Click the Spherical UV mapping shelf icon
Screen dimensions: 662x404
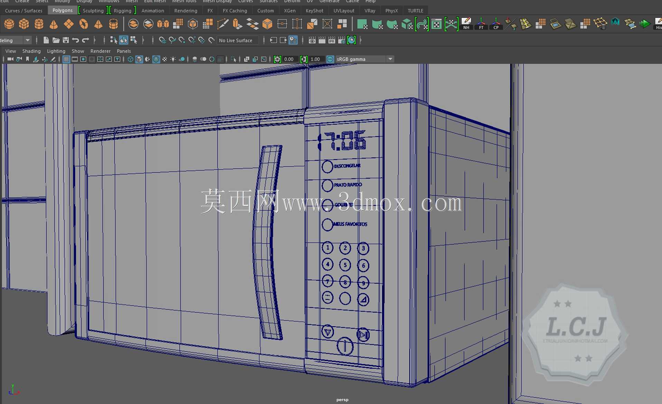coord(392,24)
